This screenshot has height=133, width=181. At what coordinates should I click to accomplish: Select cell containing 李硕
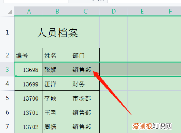pyautogui.click(x=57, y=98)
